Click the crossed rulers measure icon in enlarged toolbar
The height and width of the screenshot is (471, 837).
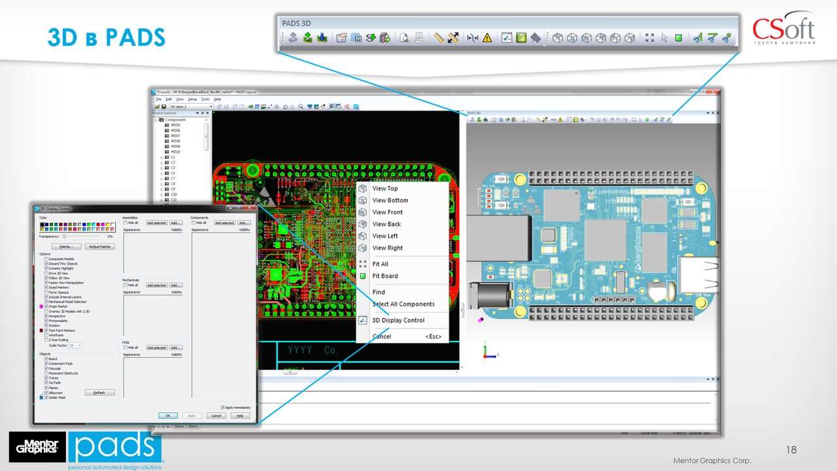coord(453,38)
